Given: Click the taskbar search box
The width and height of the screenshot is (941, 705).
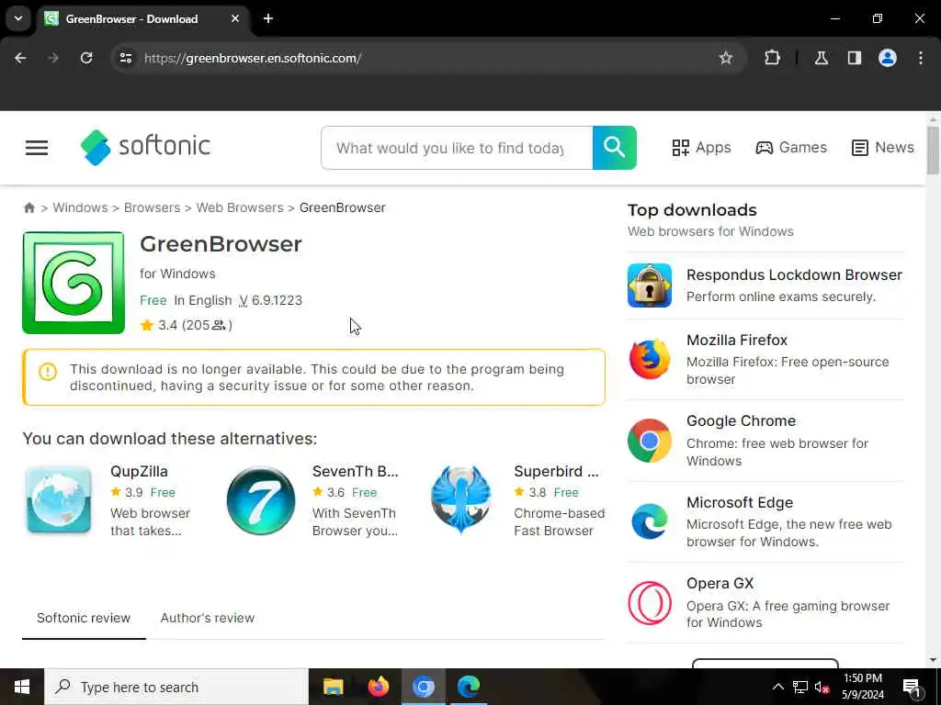Looking at the screenshot, I should pos(176,687).
